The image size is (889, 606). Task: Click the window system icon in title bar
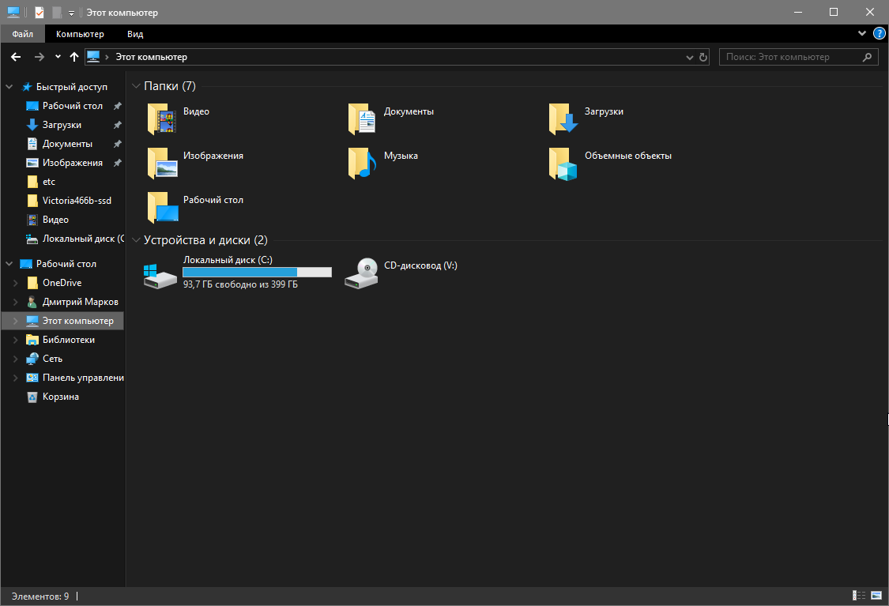coord(13,12)
